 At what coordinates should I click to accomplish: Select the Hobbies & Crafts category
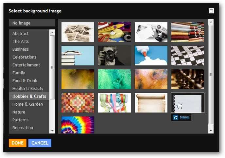[x=29, y=96]
